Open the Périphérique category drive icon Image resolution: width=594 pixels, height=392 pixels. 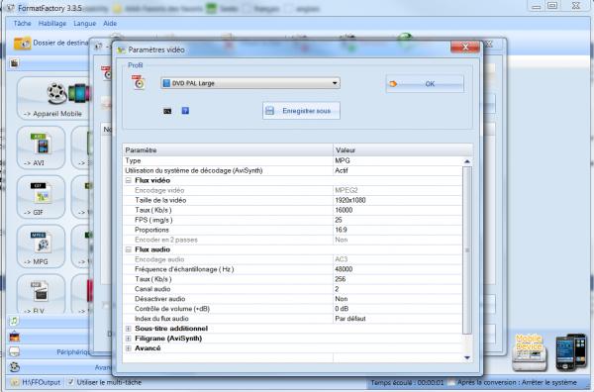pyautogui.click(x=15, y=351)
